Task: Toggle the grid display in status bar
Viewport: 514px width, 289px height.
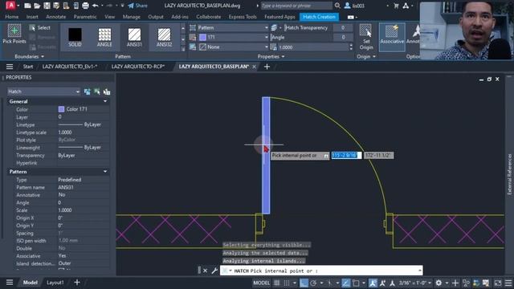Action: pos(276,283)
